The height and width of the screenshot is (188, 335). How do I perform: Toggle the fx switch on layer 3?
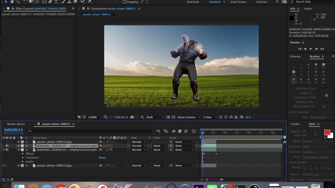111,150
